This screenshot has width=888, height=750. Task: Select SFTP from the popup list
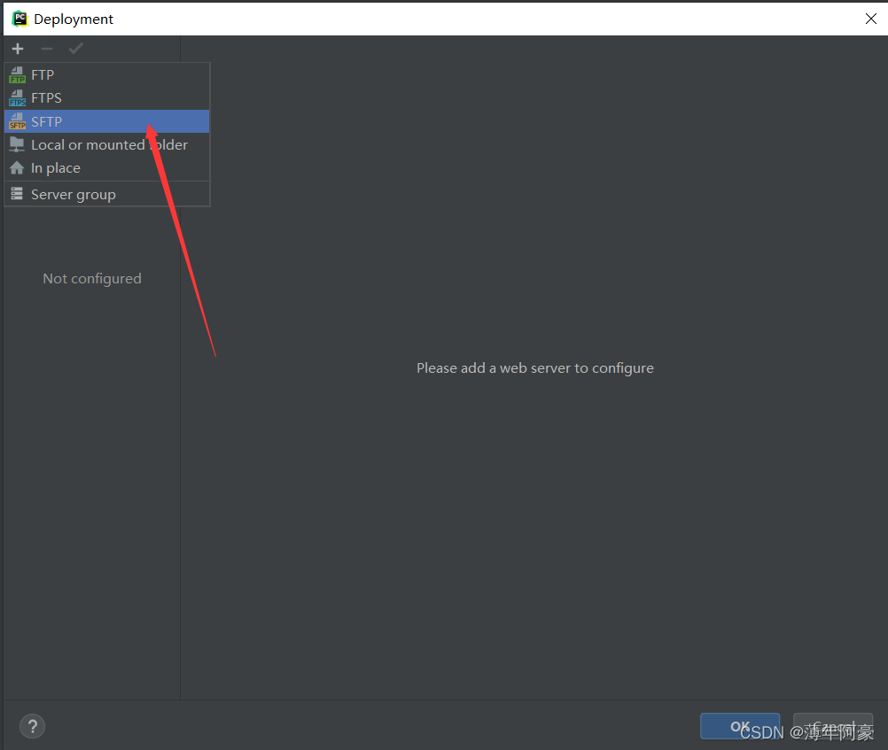click(107, 121)
